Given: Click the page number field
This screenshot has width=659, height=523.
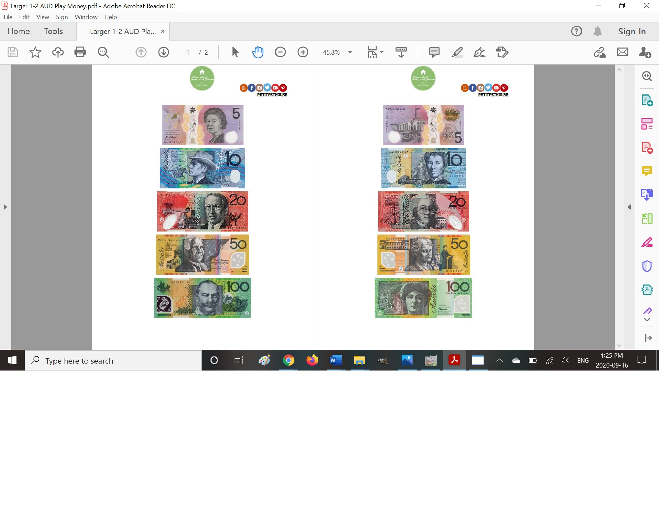Looking at the screenshot, I should tap(188, 52).
